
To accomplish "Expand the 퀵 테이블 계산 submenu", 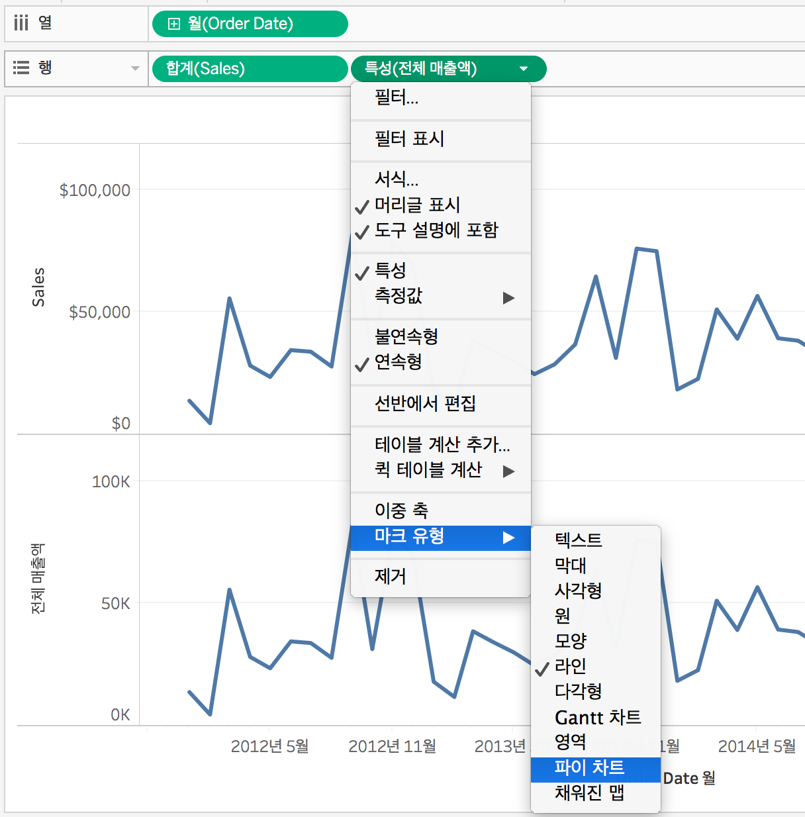I will 441,469.
